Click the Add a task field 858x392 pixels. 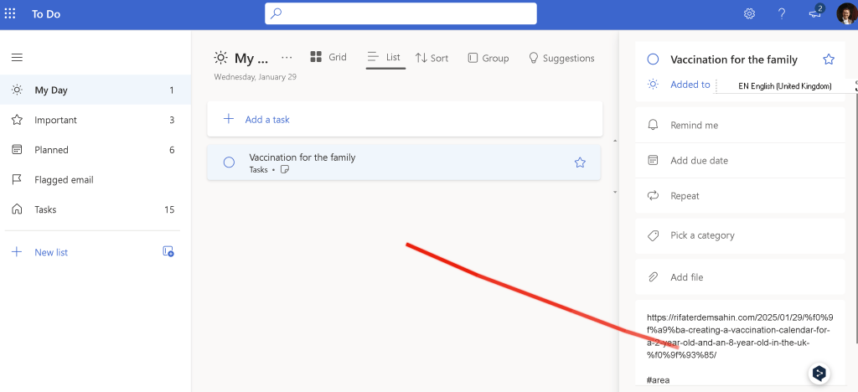click(405, 119)
